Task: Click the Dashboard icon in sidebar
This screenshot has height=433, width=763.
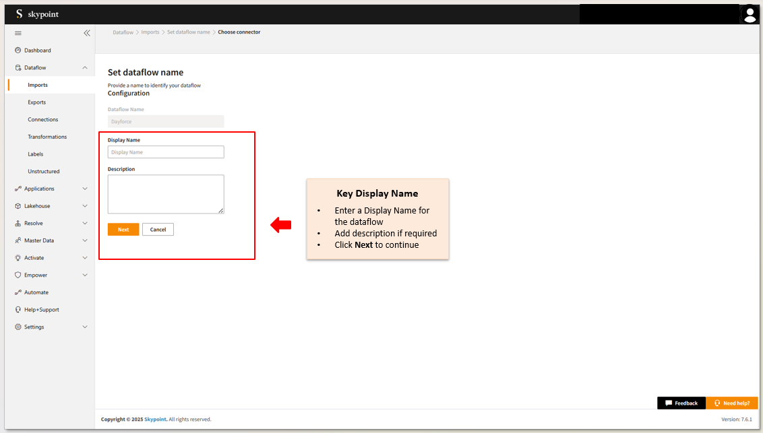Action: pos(18,51)
